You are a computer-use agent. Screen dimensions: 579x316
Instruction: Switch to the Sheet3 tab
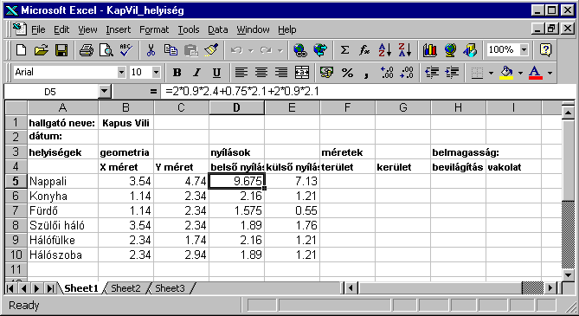[170, 288]
